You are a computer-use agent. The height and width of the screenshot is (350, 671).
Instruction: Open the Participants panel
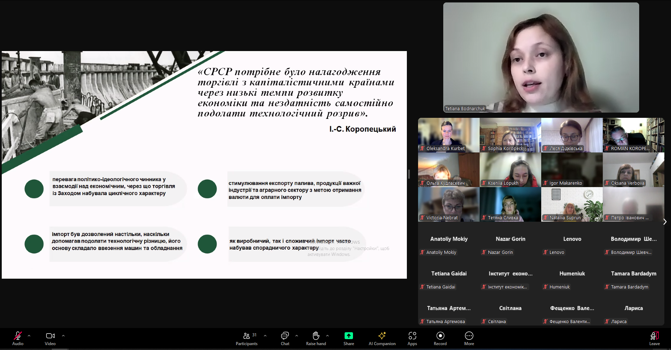click(x=247, y=338)
